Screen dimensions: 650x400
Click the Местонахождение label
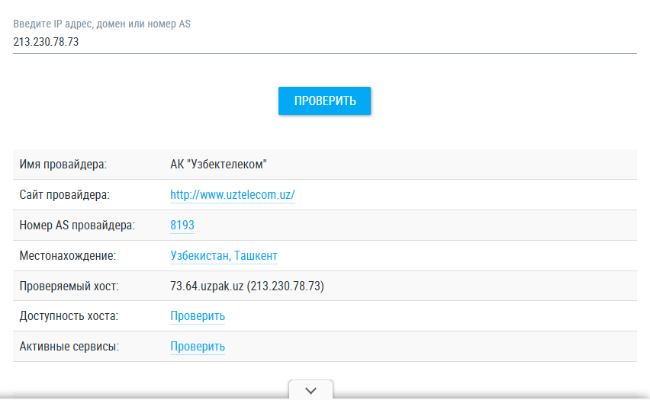pos(68,255)
